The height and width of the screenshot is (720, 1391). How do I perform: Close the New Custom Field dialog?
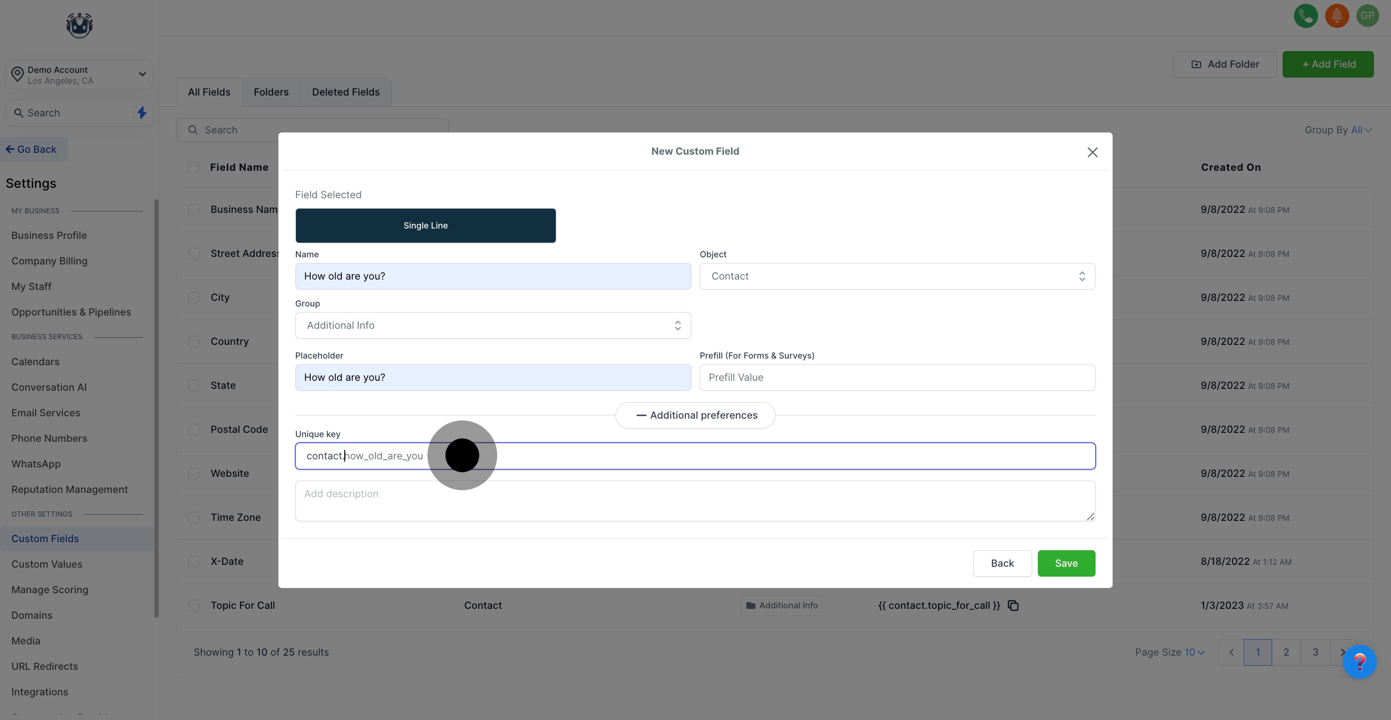[1092, 152]
